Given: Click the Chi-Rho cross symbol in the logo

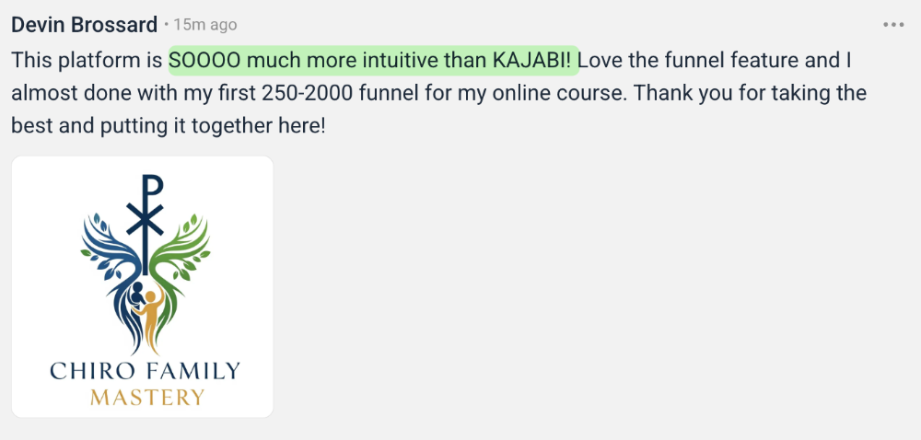Looking at the screenshot, I should point(145,214).
